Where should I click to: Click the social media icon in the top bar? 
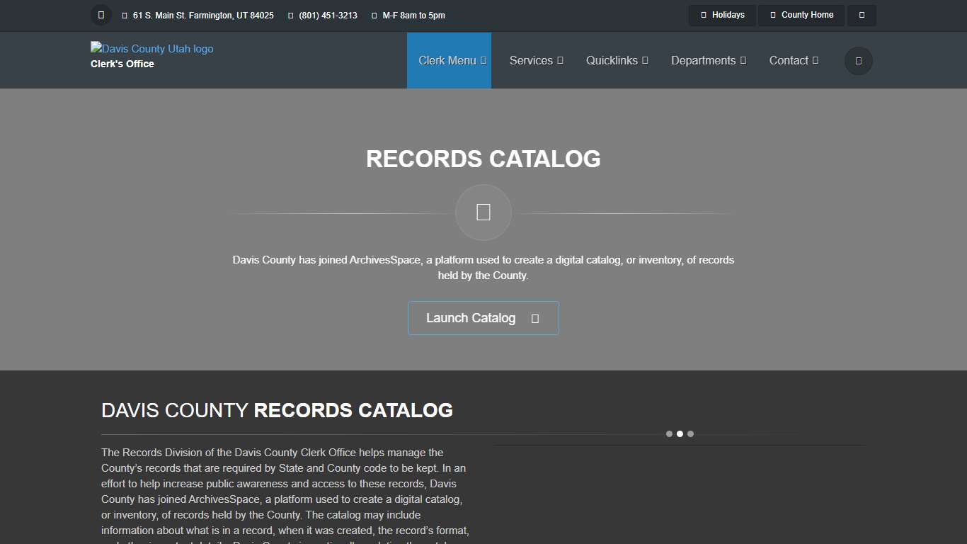pos(101,15)
